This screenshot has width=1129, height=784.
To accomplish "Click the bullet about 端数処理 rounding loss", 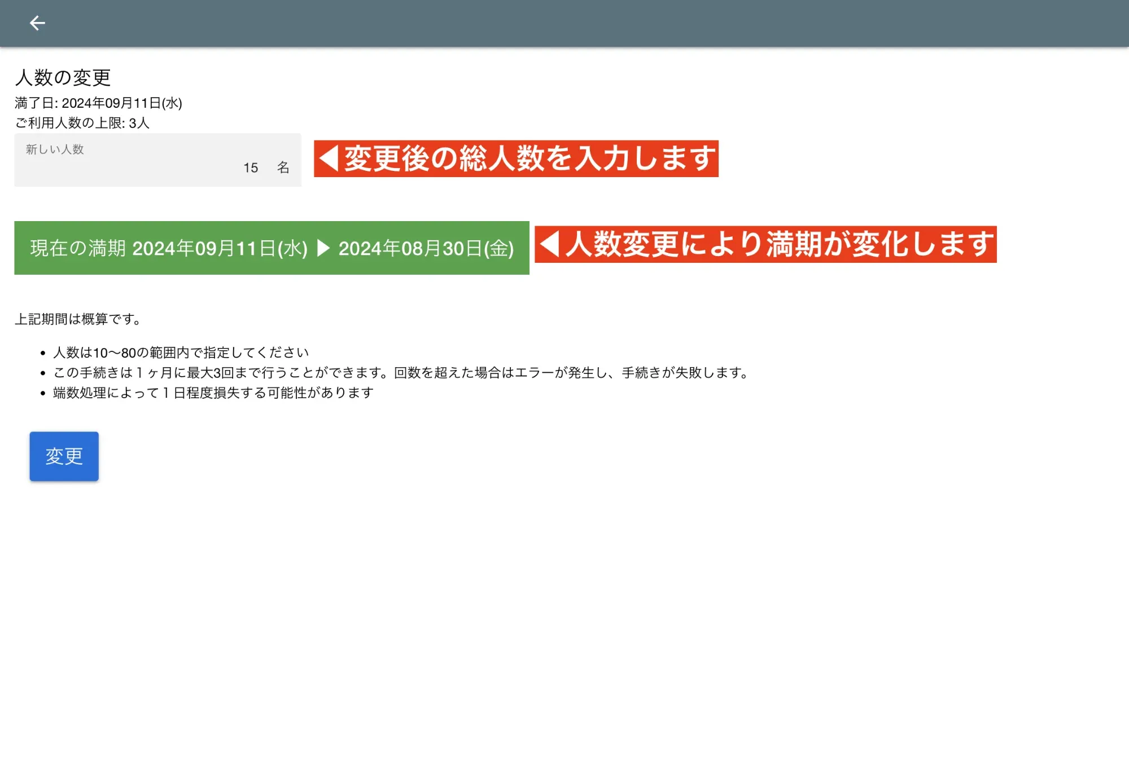I will point(213,393).
